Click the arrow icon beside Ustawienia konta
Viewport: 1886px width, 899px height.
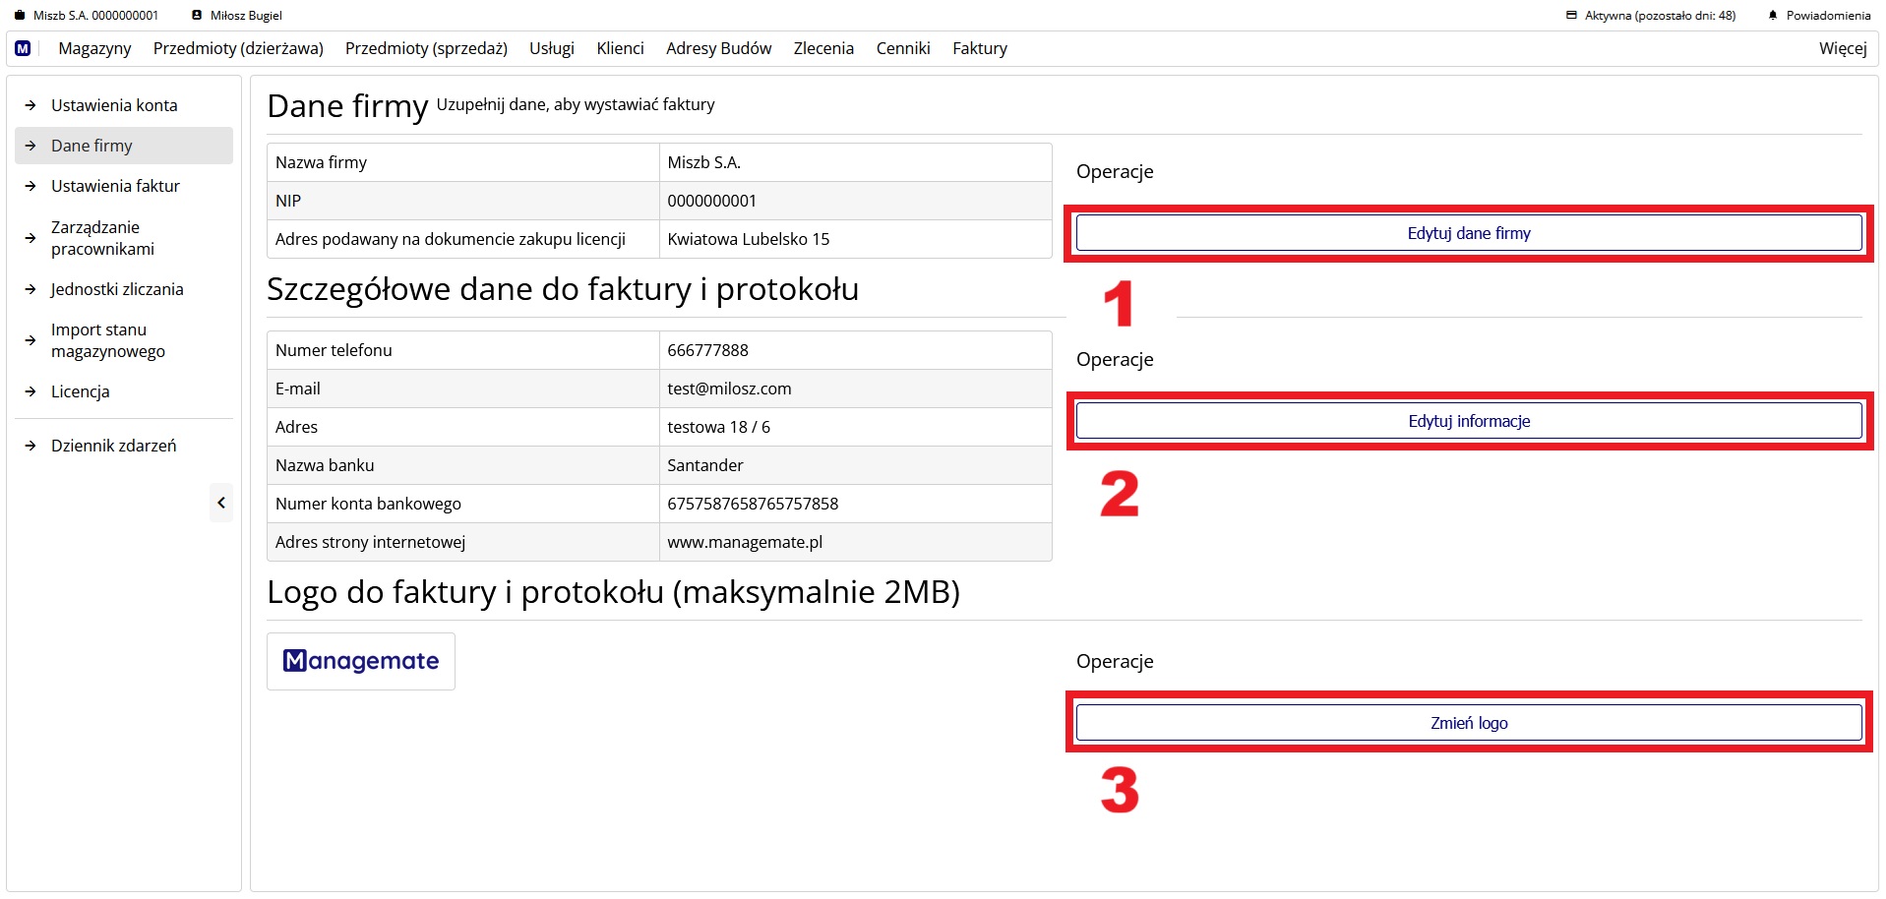30,104
